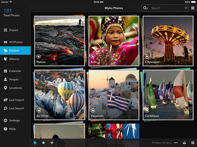Click the folder badge on Cityscapes thumbnail

147,57
